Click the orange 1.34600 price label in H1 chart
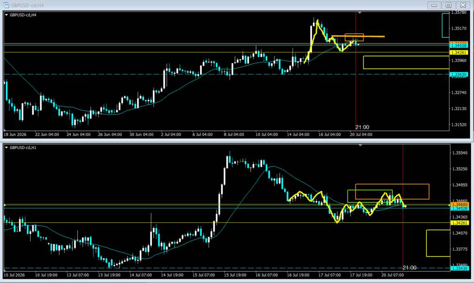Viewport: 474px width, 283px height. tap(459, 204)
